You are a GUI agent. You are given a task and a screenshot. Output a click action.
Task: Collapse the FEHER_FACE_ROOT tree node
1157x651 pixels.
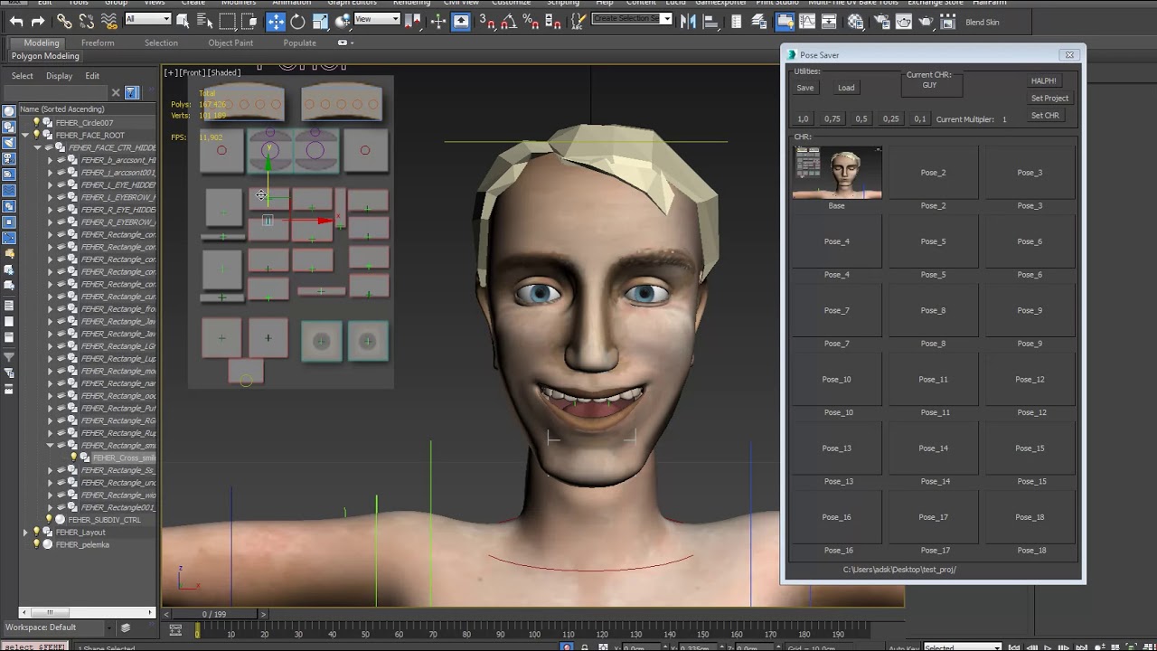coord(25,136)
